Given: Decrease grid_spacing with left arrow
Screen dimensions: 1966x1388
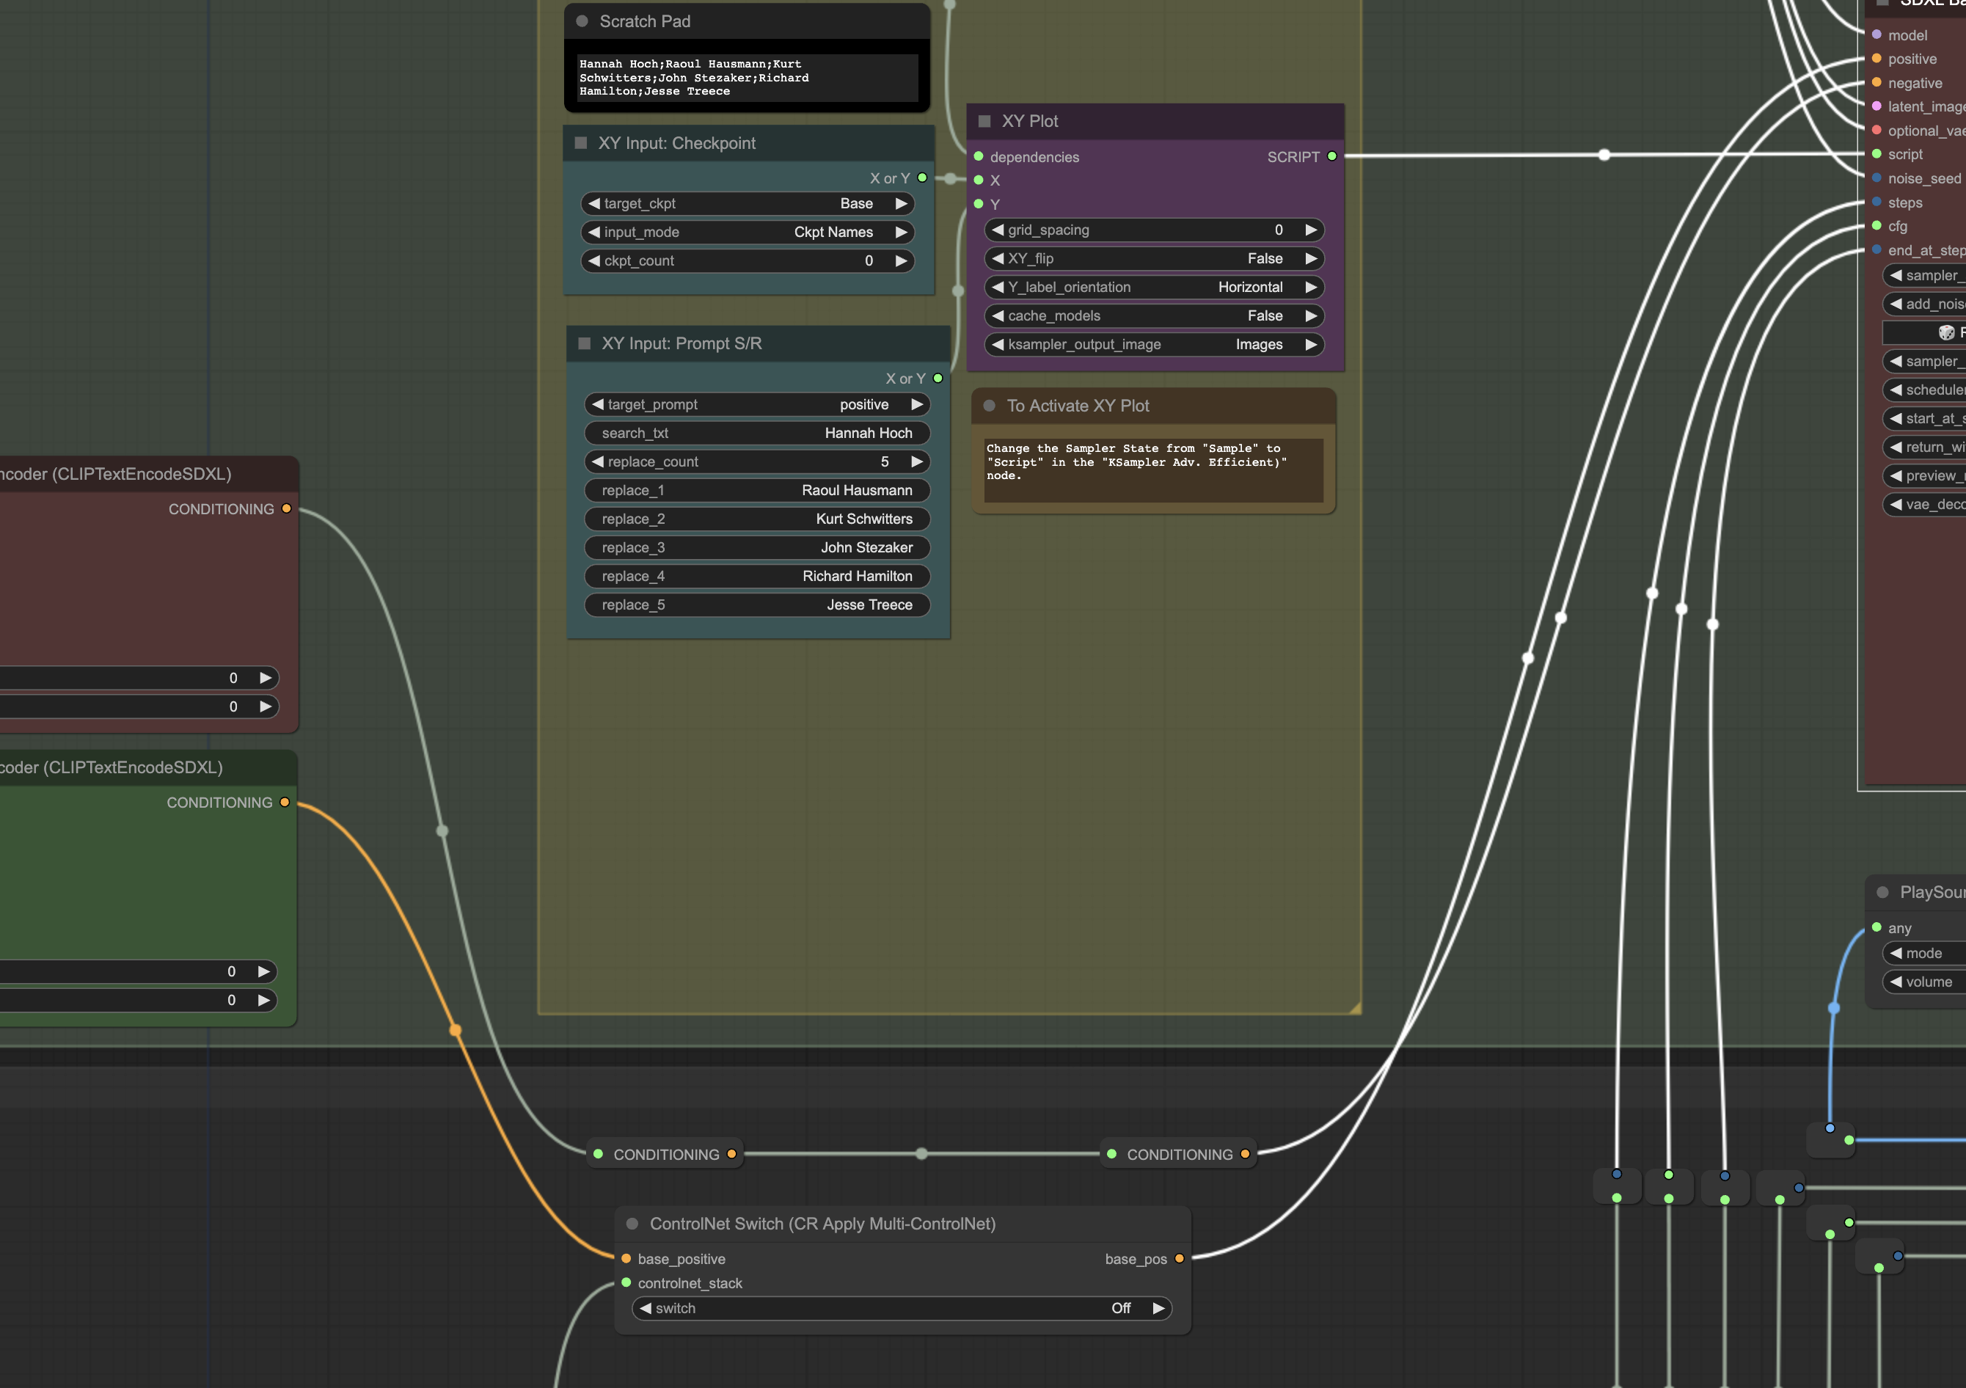Looking at the screenshot, I should pyautogui.click(x=998, y=230).
